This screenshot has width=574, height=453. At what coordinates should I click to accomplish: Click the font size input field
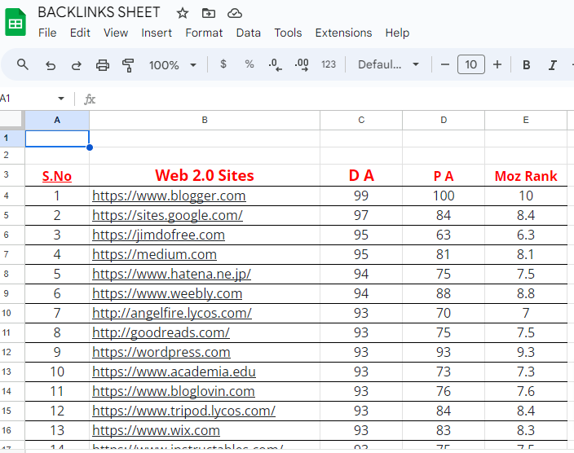click(471, 65)
